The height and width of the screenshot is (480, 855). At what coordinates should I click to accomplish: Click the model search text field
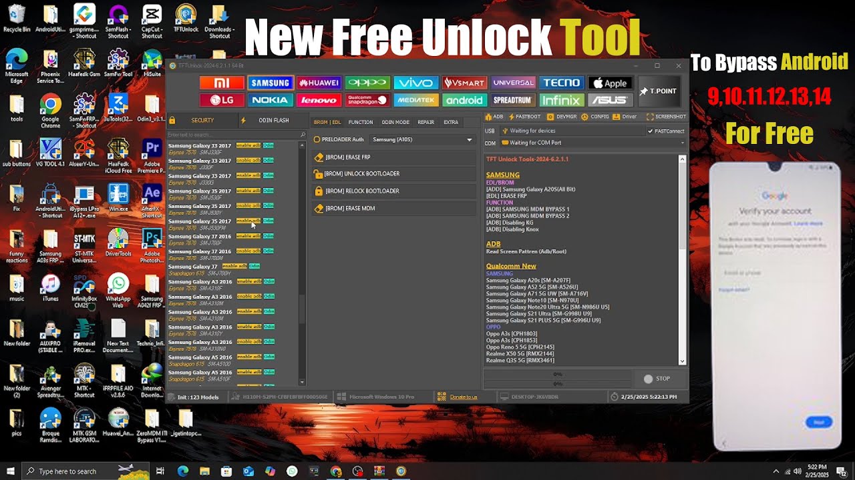(232, 135)
